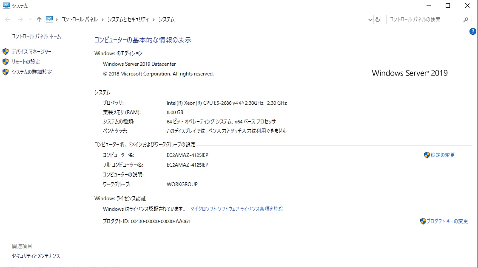Click shield icon next to 設定の変更

tap(427, 155)
